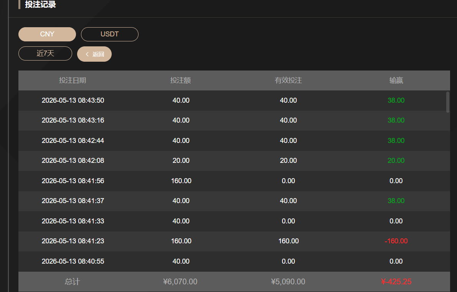457x292 pixels.
Task: Click the total valid bet ¥5,090.00
Action: pos(288,282)
